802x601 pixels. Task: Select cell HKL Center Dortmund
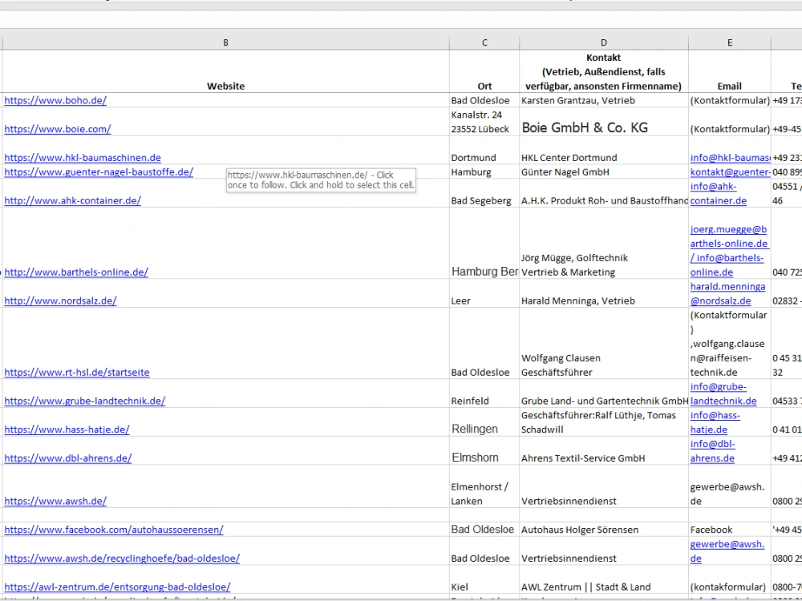coord(604,151)
